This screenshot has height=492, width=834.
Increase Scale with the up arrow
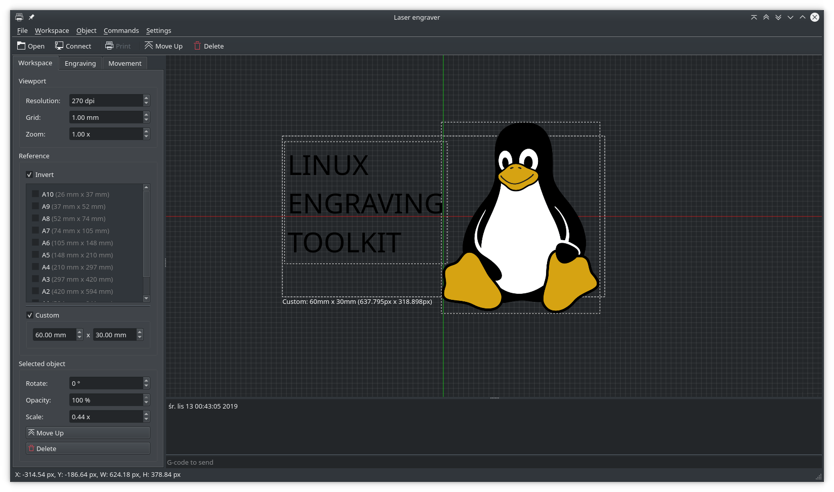click(146, 414)
